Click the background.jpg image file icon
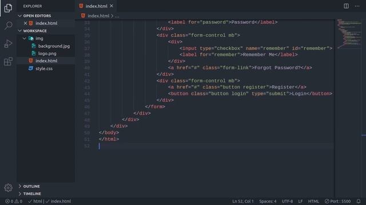 click(x=34, y=46)
